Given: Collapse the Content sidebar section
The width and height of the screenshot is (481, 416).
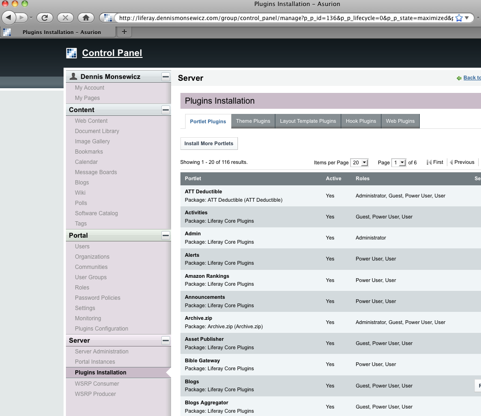Looking at the screenshot, I should coord(165,110).
